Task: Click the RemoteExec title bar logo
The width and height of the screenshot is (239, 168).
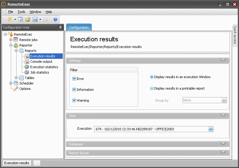Action: click(4, 4)
